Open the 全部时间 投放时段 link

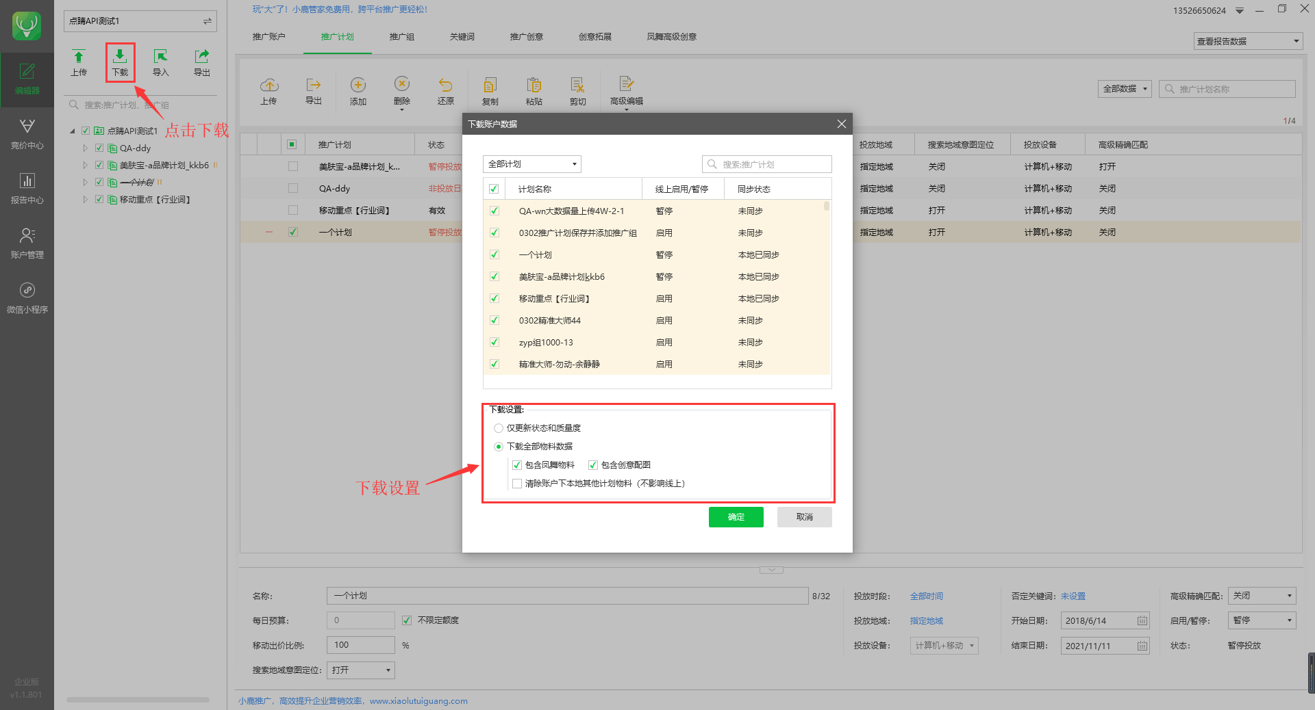927,596
